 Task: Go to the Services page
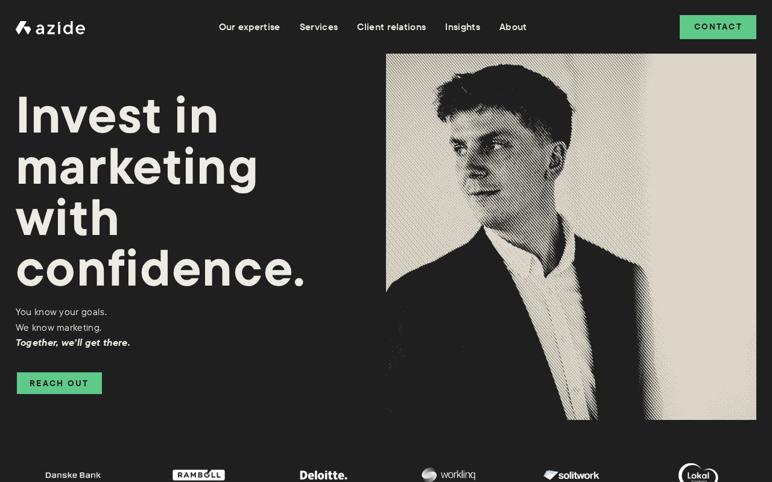(318, 27)
